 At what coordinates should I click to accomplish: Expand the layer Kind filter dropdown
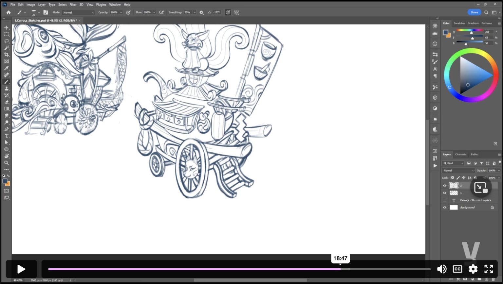point(453,163)
